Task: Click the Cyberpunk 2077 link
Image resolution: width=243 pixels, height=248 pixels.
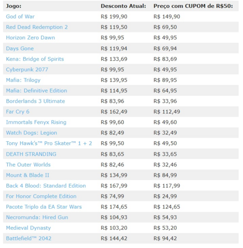Action: pyautogui.click(x=27, y=70)
